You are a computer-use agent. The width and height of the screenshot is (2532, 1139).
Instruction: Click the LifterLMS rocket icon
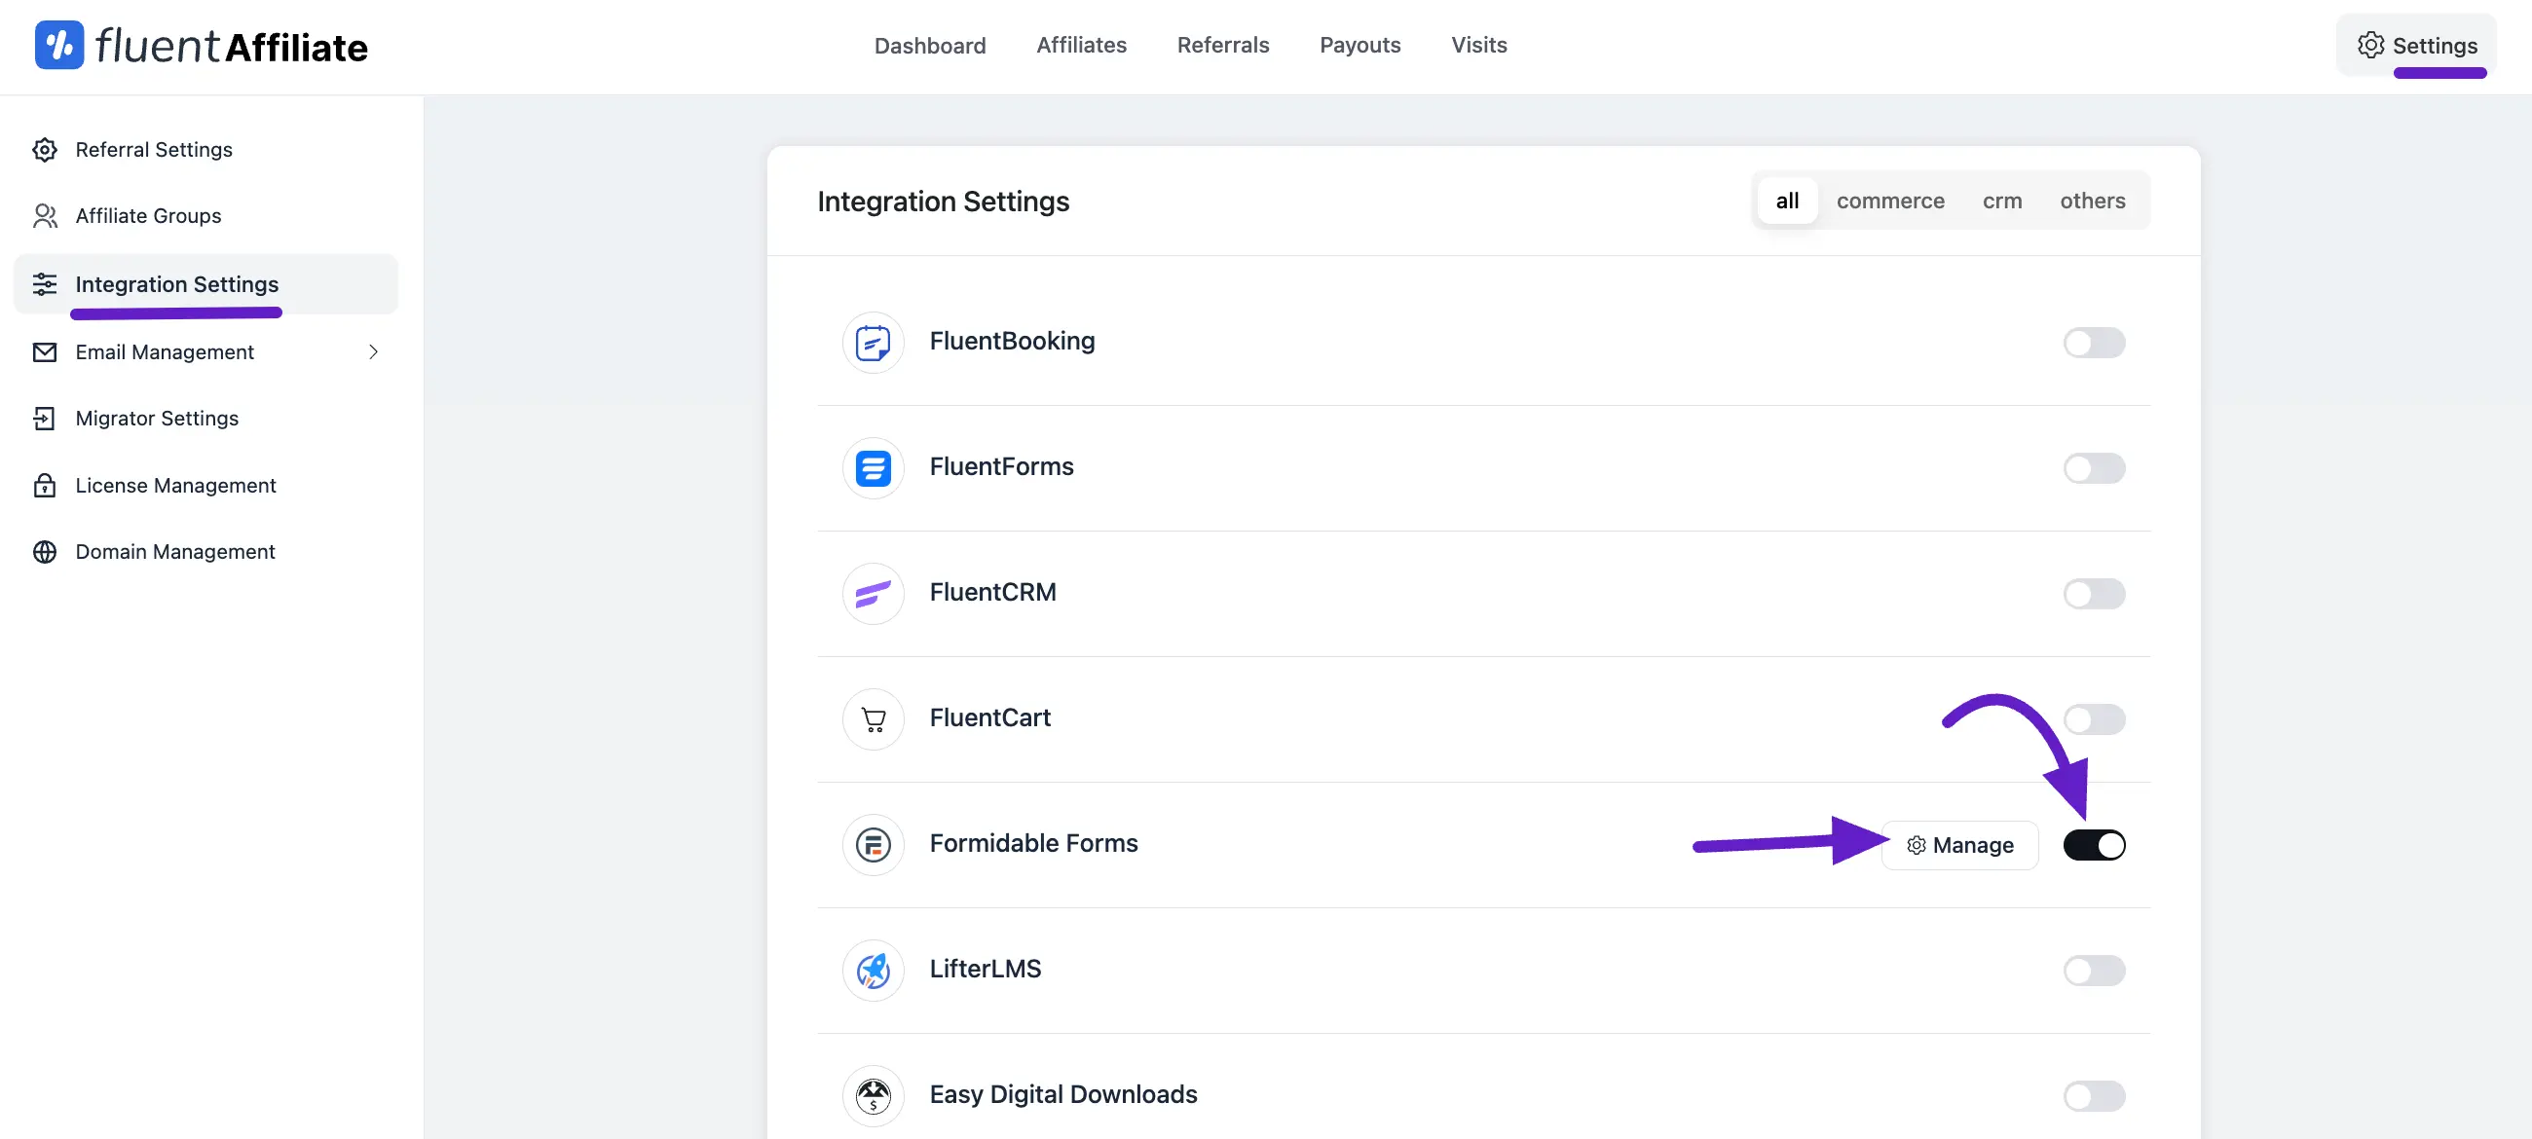pyautogui.click(x=872, y=970)
